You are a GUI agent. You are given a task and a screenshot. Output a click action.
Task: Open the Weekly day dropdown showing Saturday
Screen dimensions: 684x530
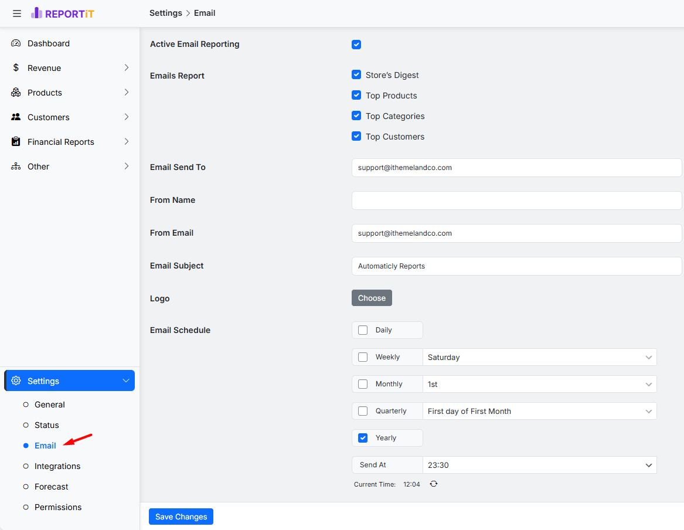coord(539,357)
